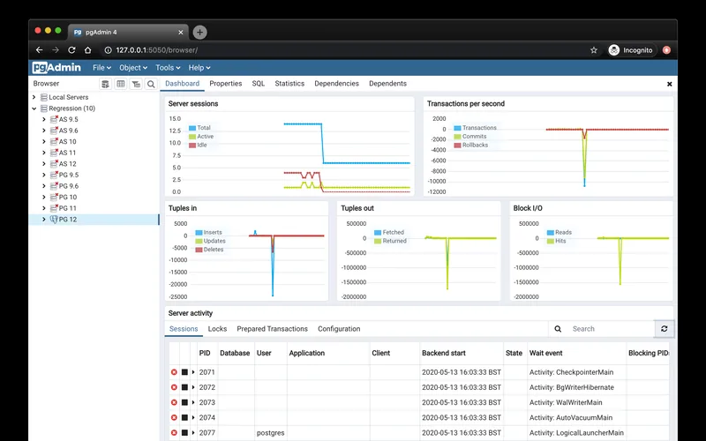This screenshot has height=441, width=706.
Task: Click the Query Tool browser toolbar icon
Action: coord(105,84)
